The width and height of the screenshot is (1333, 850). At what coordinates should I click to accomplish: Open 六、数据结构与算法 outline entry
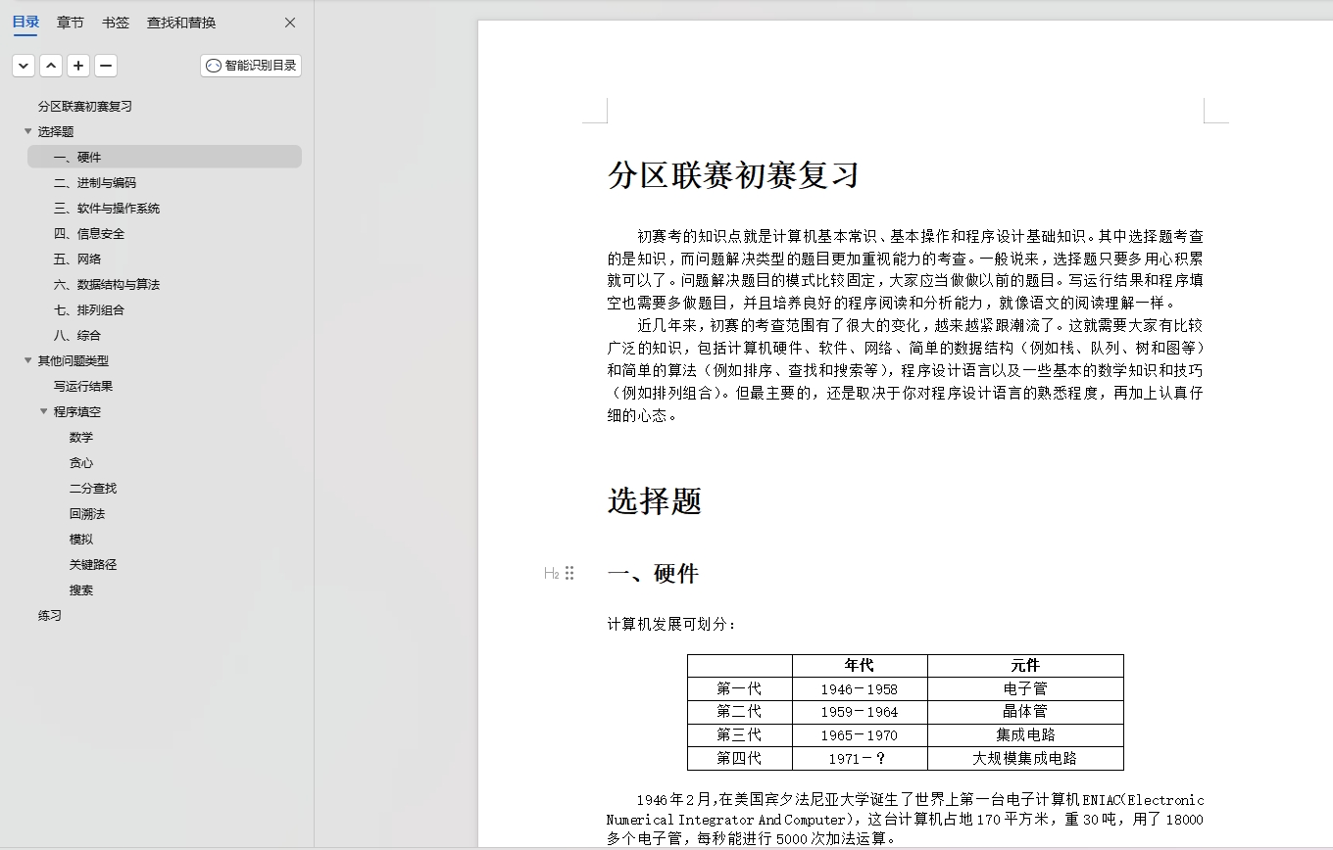tap(107, 284)
